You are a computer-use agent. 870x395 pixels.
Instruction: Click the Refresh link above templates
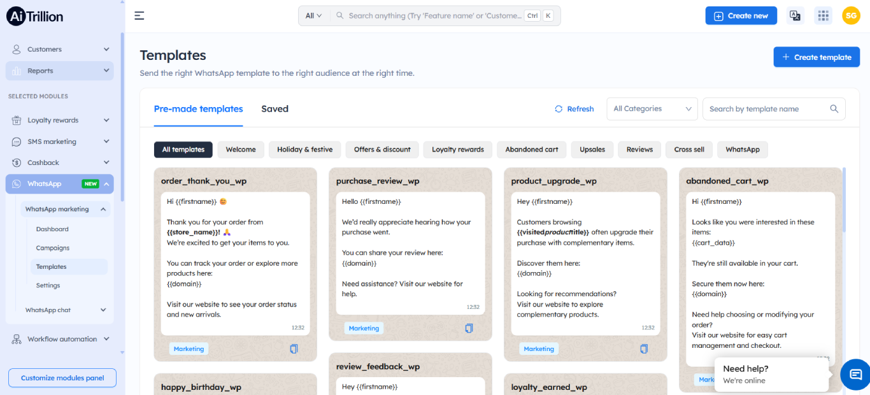tap(573, 108)
